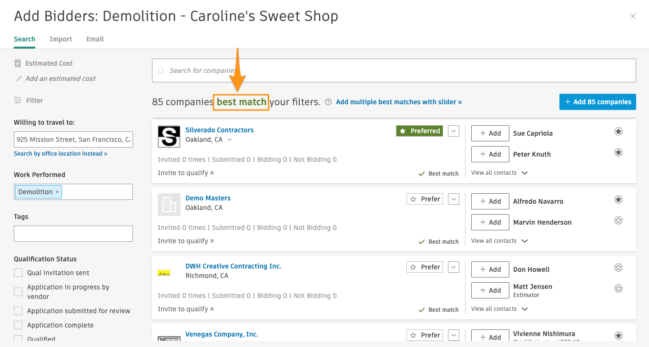
Task: Tick the Application complete checkbox
Action: 18,325
